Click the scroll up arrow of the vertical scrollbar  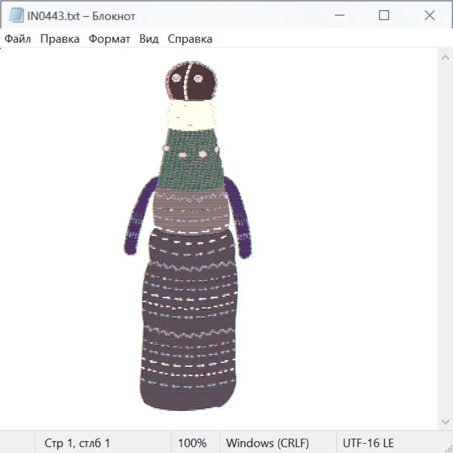[x=445, y=57]
